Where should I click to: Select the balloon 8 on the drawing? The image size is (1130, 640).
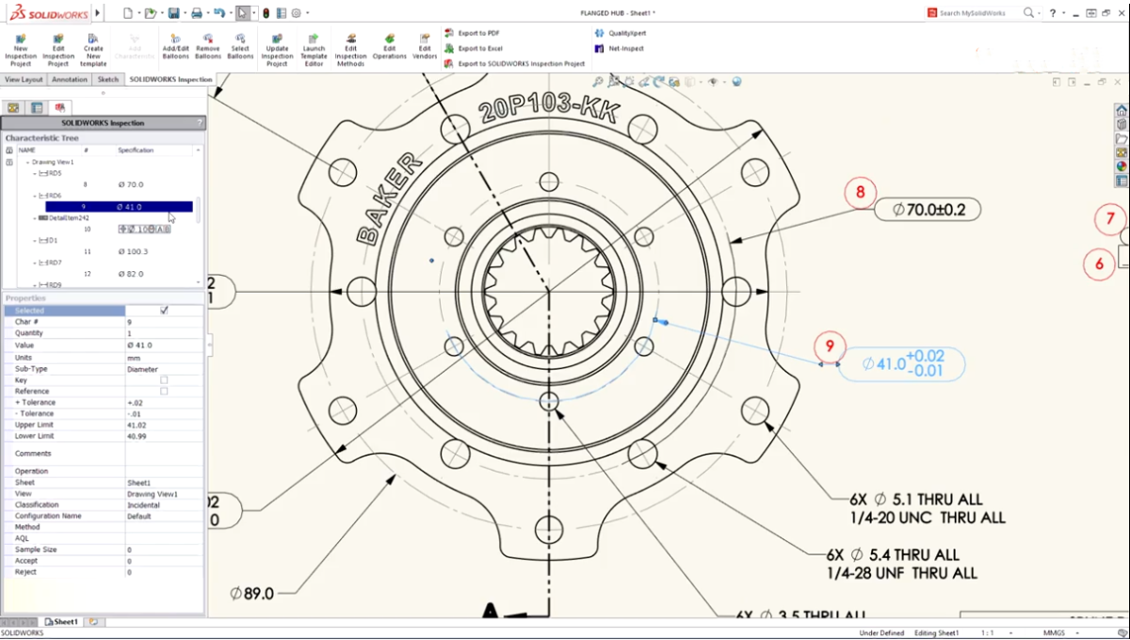click(860, 194)
